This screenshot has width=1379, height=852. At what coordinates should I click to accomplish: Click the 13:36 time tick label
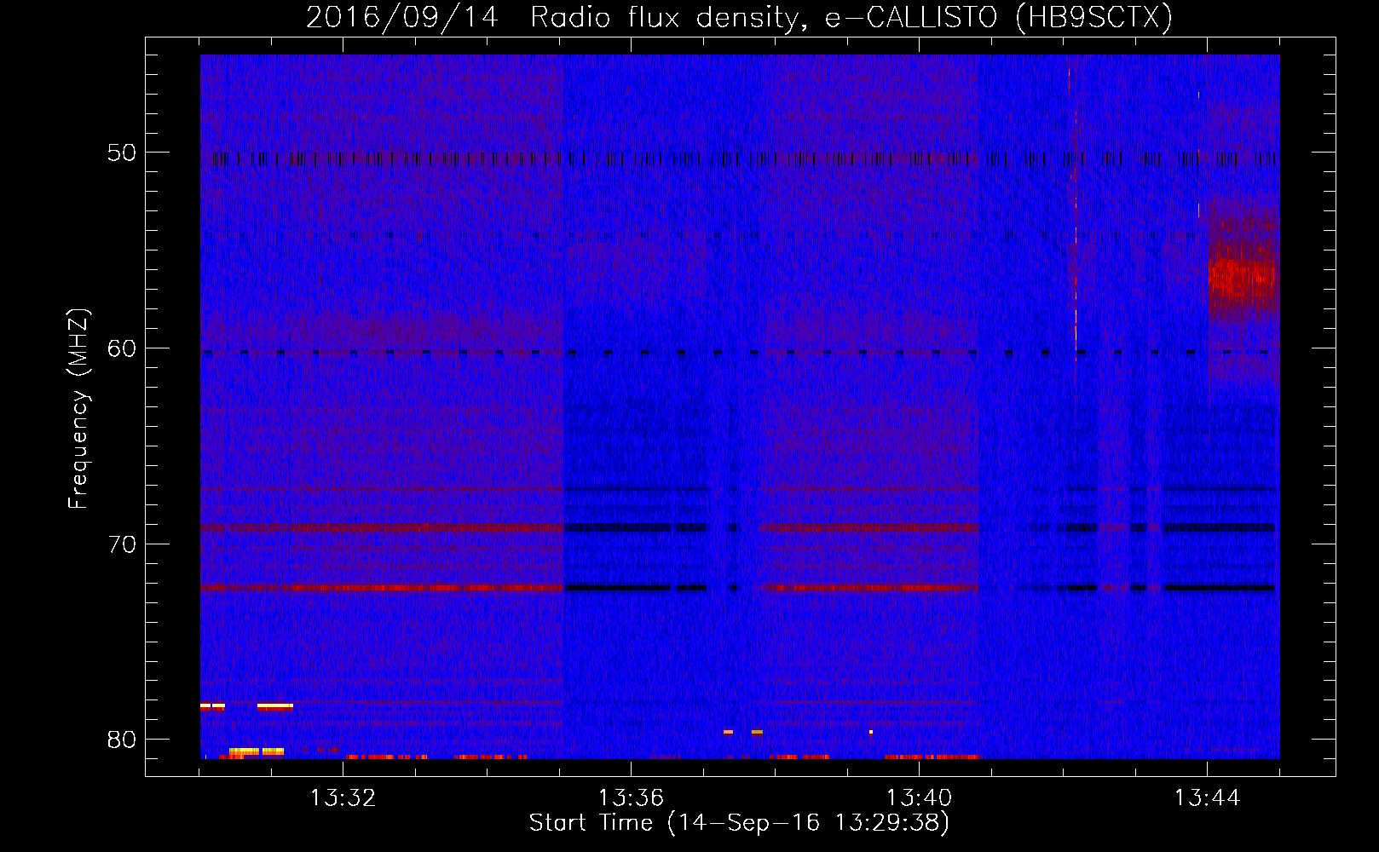coord(631,798)
